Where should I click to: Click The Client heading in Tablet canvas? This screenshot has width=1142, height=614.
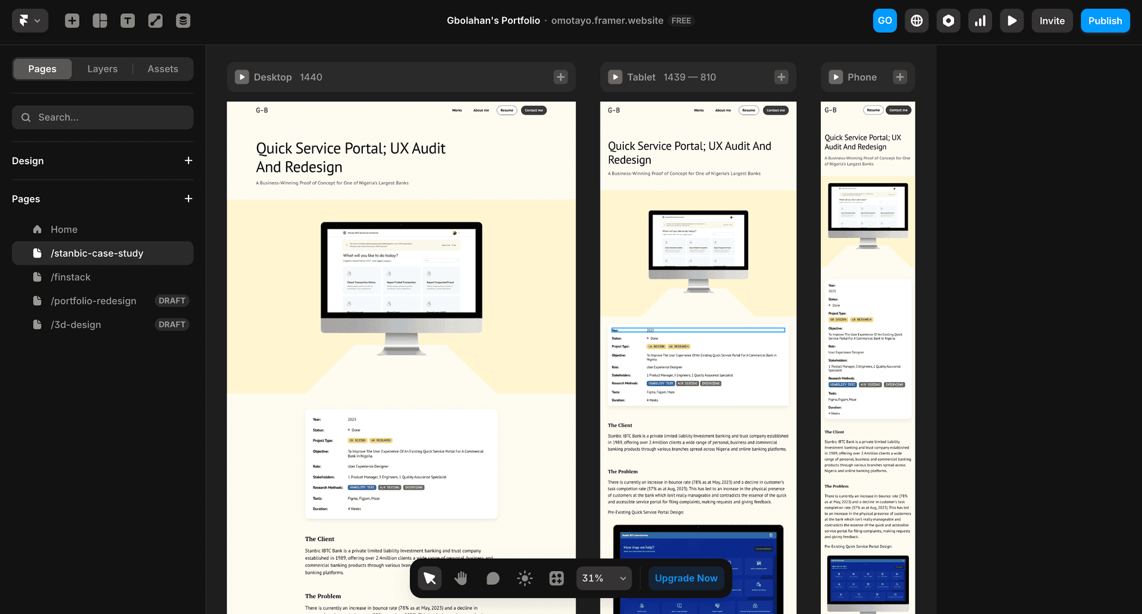tap(620, 425)
